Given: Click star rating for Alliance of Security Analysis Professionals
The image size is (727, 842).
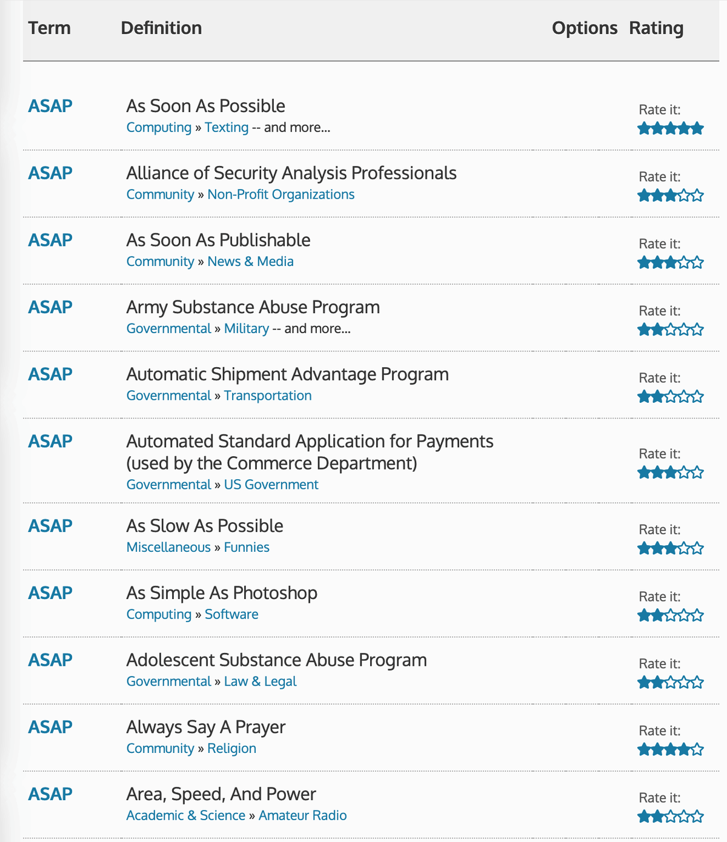Looking at the screenshot, I should pos(671,196).
